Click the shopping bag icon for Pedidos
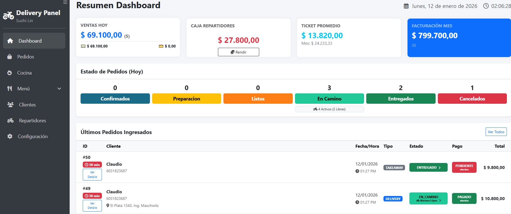511x214 pixels. (10, 57)
